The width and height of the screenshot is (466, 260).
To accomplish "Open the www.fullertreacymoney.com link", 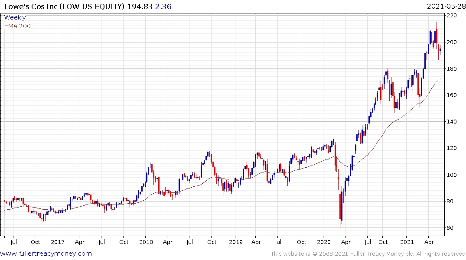I will [x=46, y=253].
